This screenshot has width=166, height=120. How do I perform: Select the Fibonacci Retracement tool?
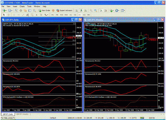click(32, 15)
